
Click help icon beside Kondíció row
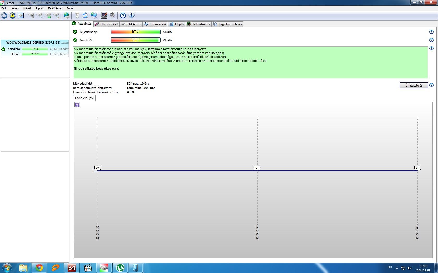[x=431, y=40]
